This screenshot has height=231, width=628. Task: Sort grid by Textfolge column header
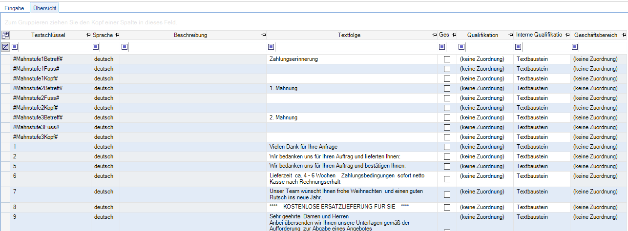click(349, 35)
